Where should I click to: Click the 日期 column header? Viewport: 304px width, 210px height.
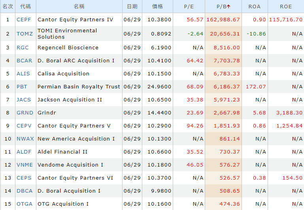(132, 7)
